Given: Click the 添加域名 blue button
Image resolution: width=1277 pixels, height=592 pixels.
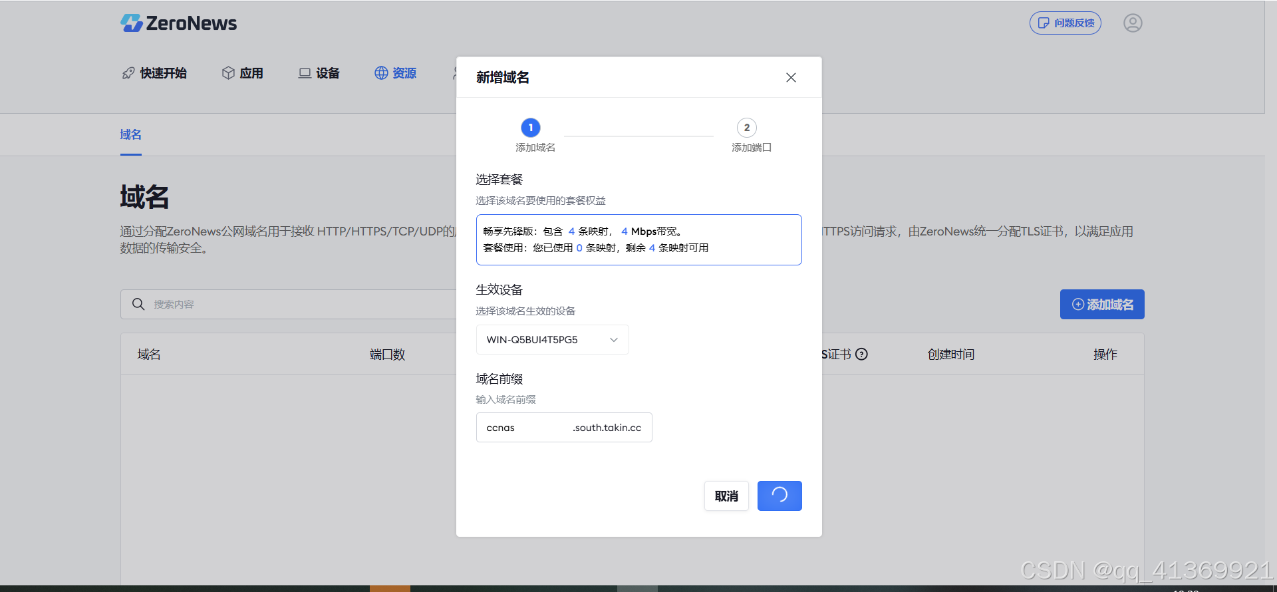Looking at the screenshot, I should [1102, 305].
